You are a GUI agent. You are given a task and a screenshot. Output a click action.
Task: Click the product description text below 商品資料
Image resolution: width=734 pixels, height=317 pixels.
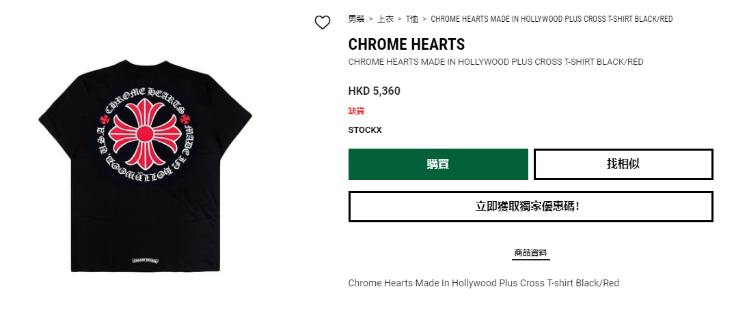pos(483,283)
